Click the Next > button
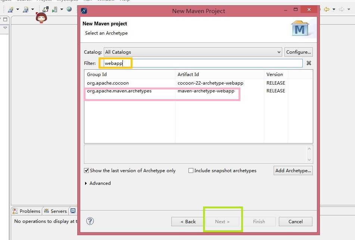This screenshot has width=355, height=240. click(222, 221)
